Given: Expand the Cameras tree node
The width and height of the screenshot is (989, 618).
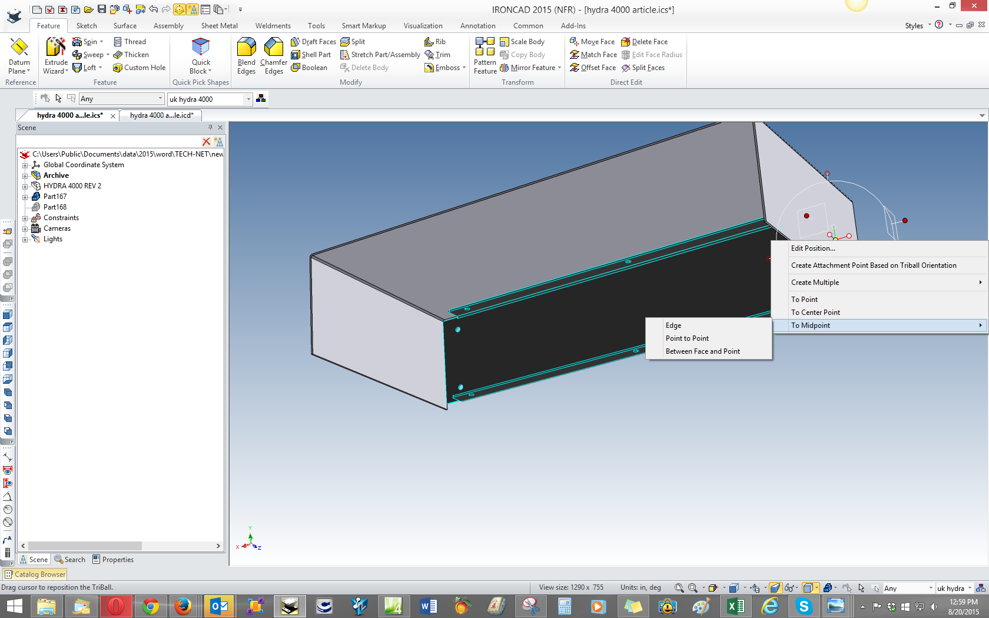Looking at the screenshot, I should pyautogui.click(x=25, y=229).
